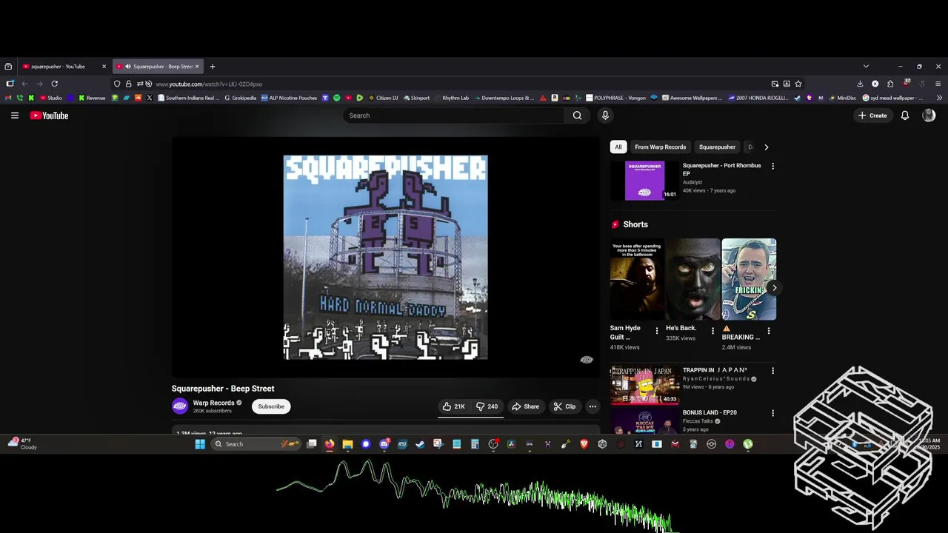Open BONUS LAND - EP20 video title

[x=710, y=412]
